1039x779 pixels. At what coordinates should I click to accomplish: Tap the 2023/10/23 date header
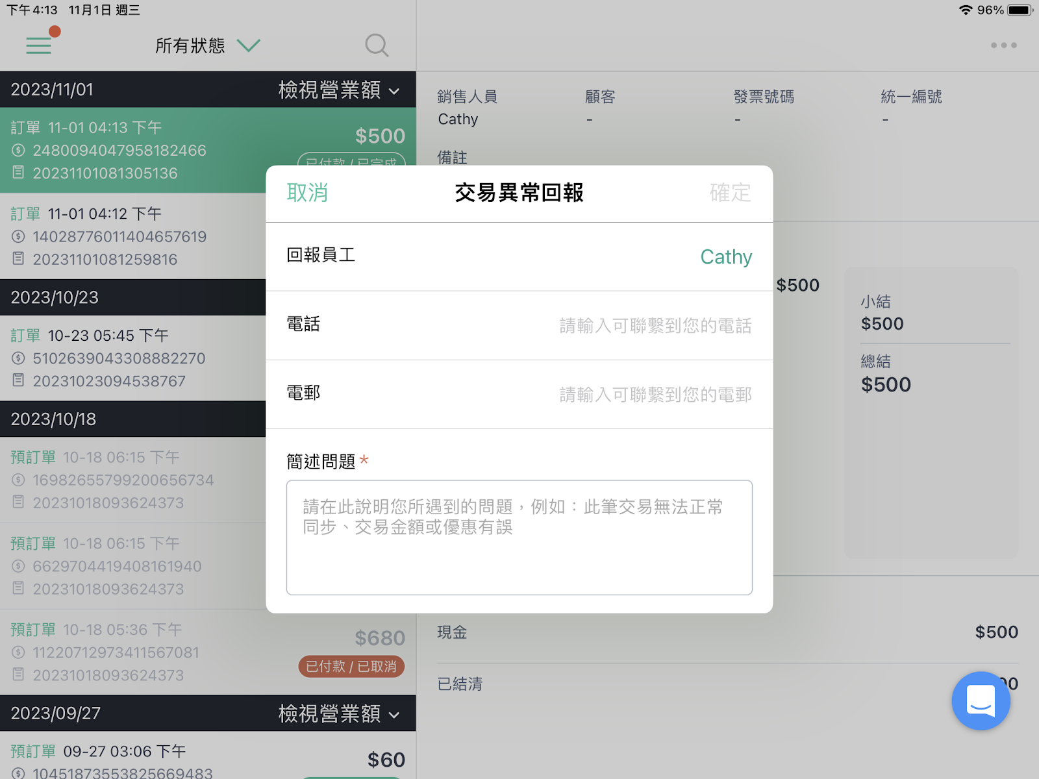(x=133, y=297)
